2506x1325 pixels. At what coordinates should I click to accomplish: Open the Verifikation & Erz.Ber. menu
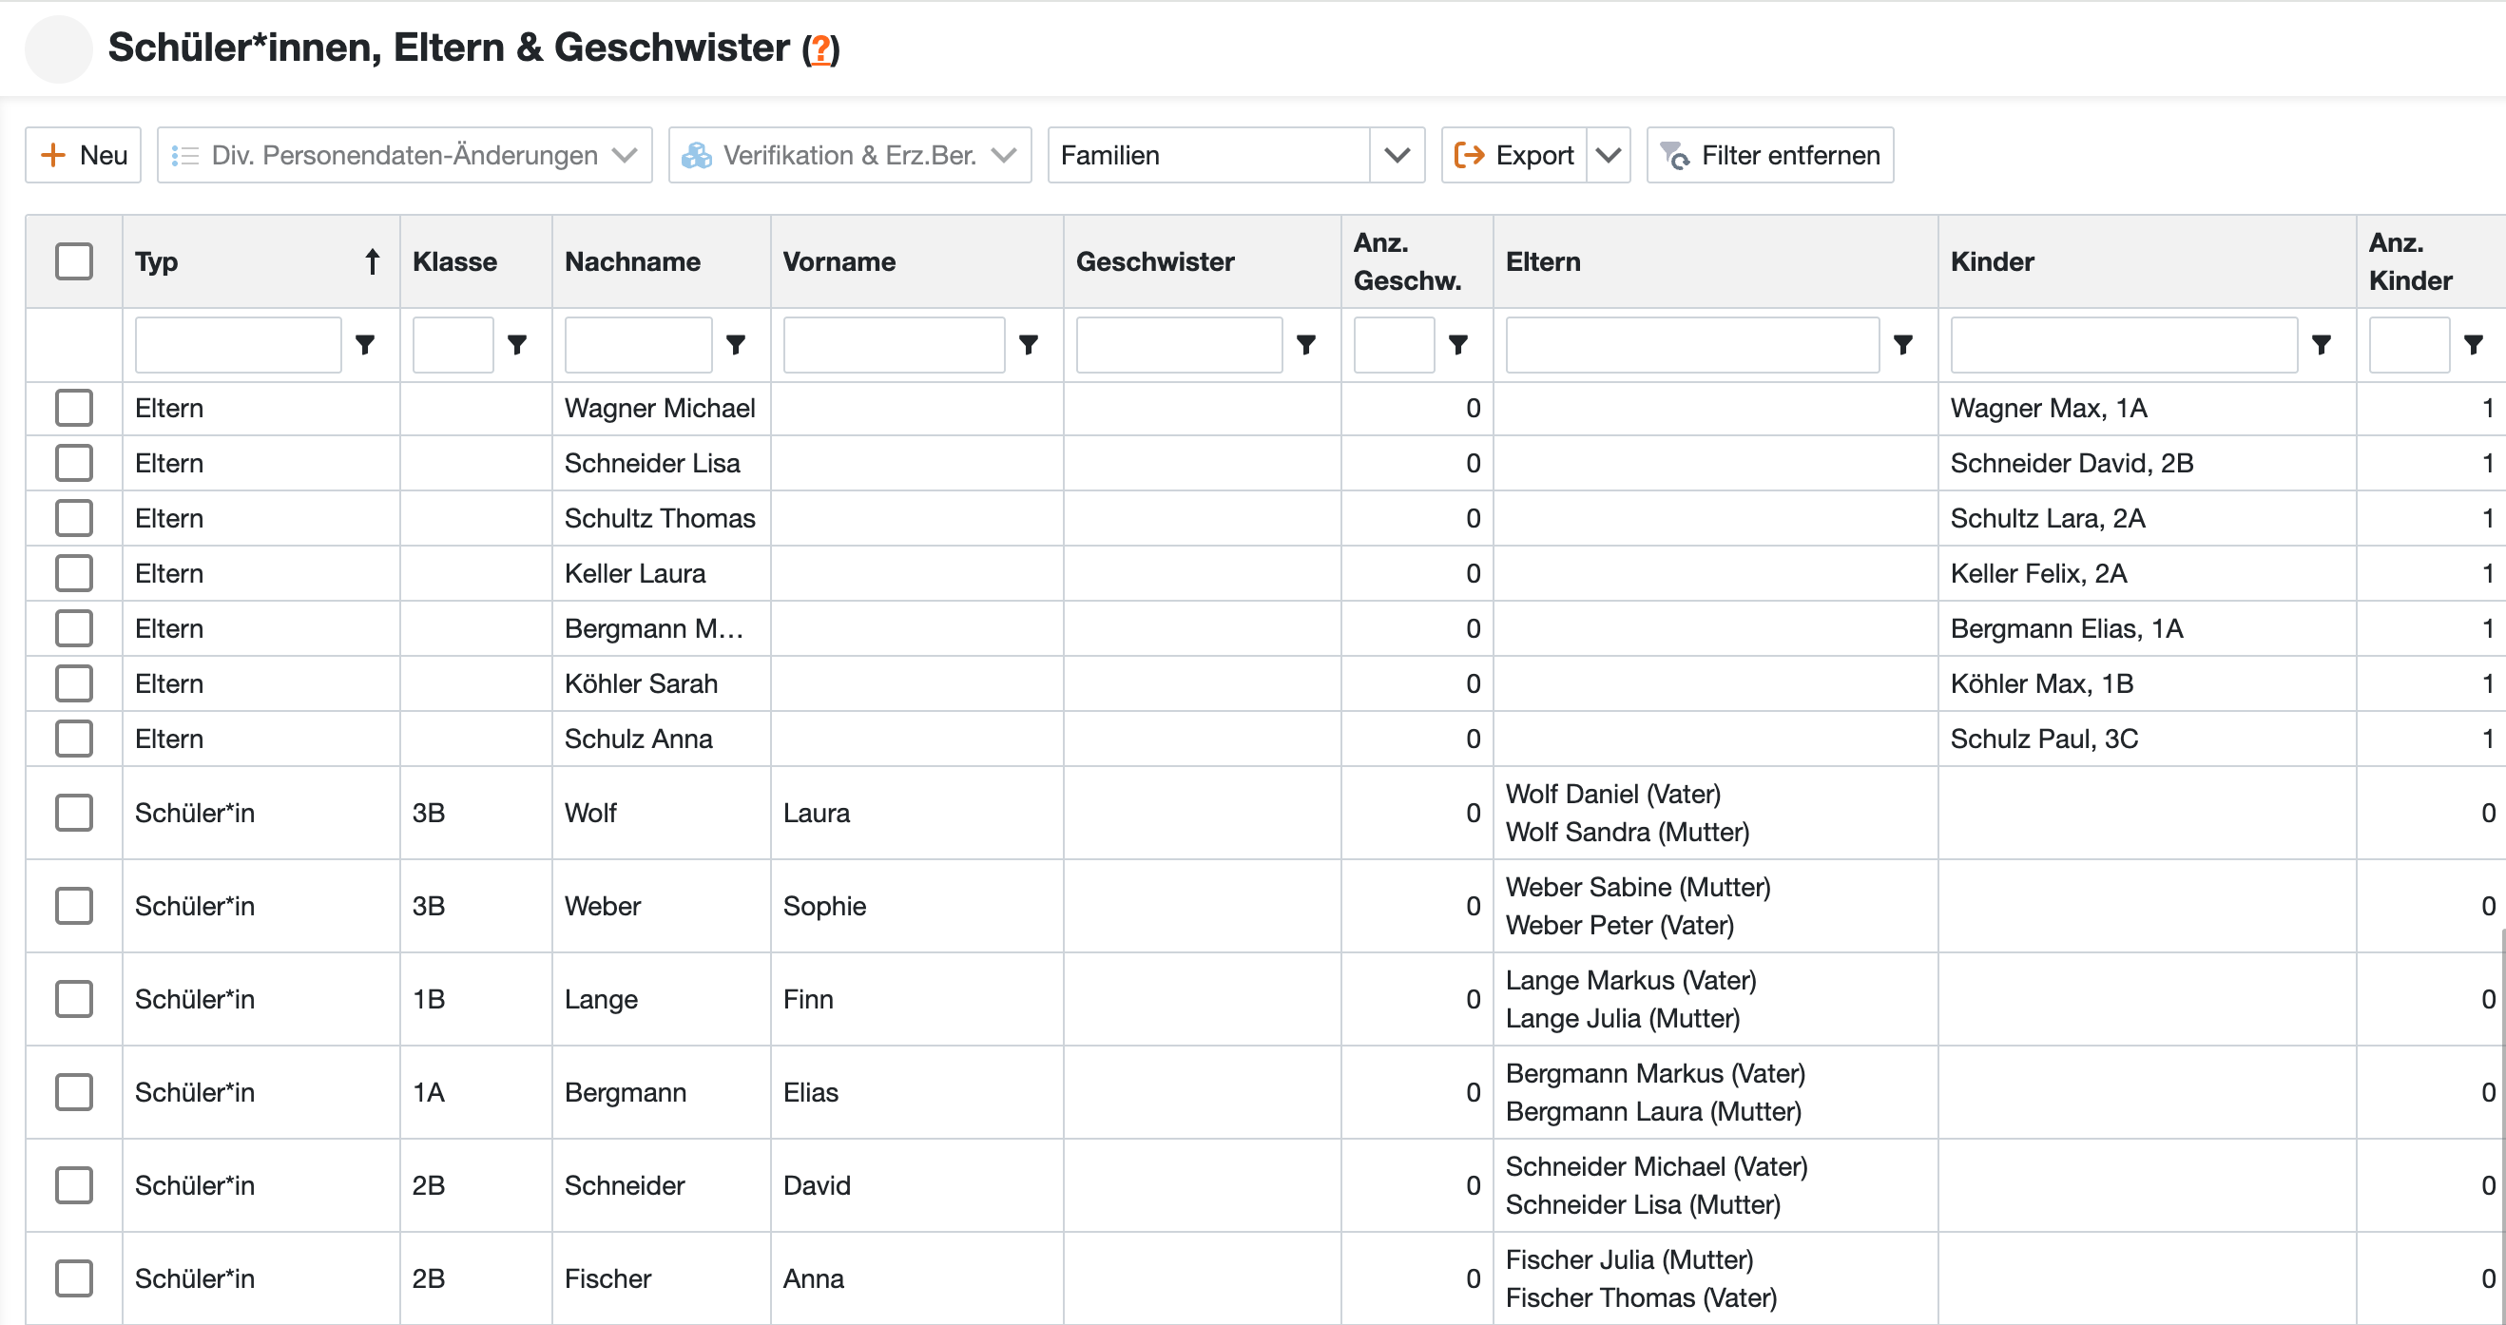click(x=849, y=155)
